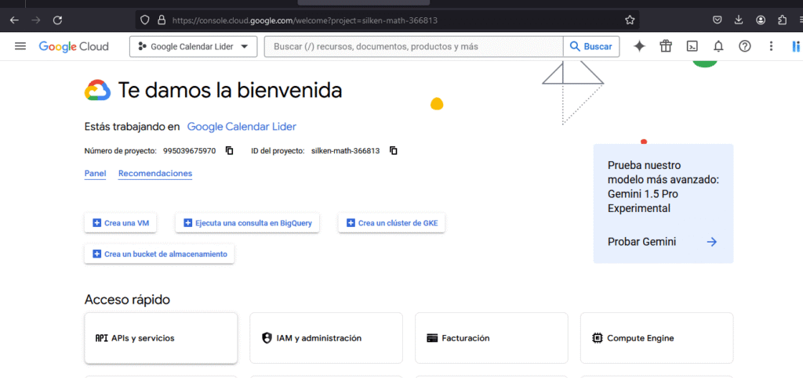Activate Cloud Shell terminal icon
Screen dimensions: 803x378
point(692,47)
